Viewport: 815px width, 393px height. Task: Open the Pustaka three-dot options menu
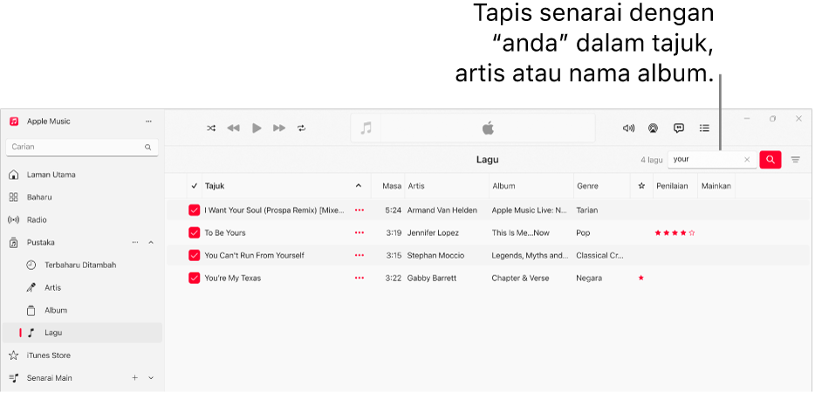[135, 243]
